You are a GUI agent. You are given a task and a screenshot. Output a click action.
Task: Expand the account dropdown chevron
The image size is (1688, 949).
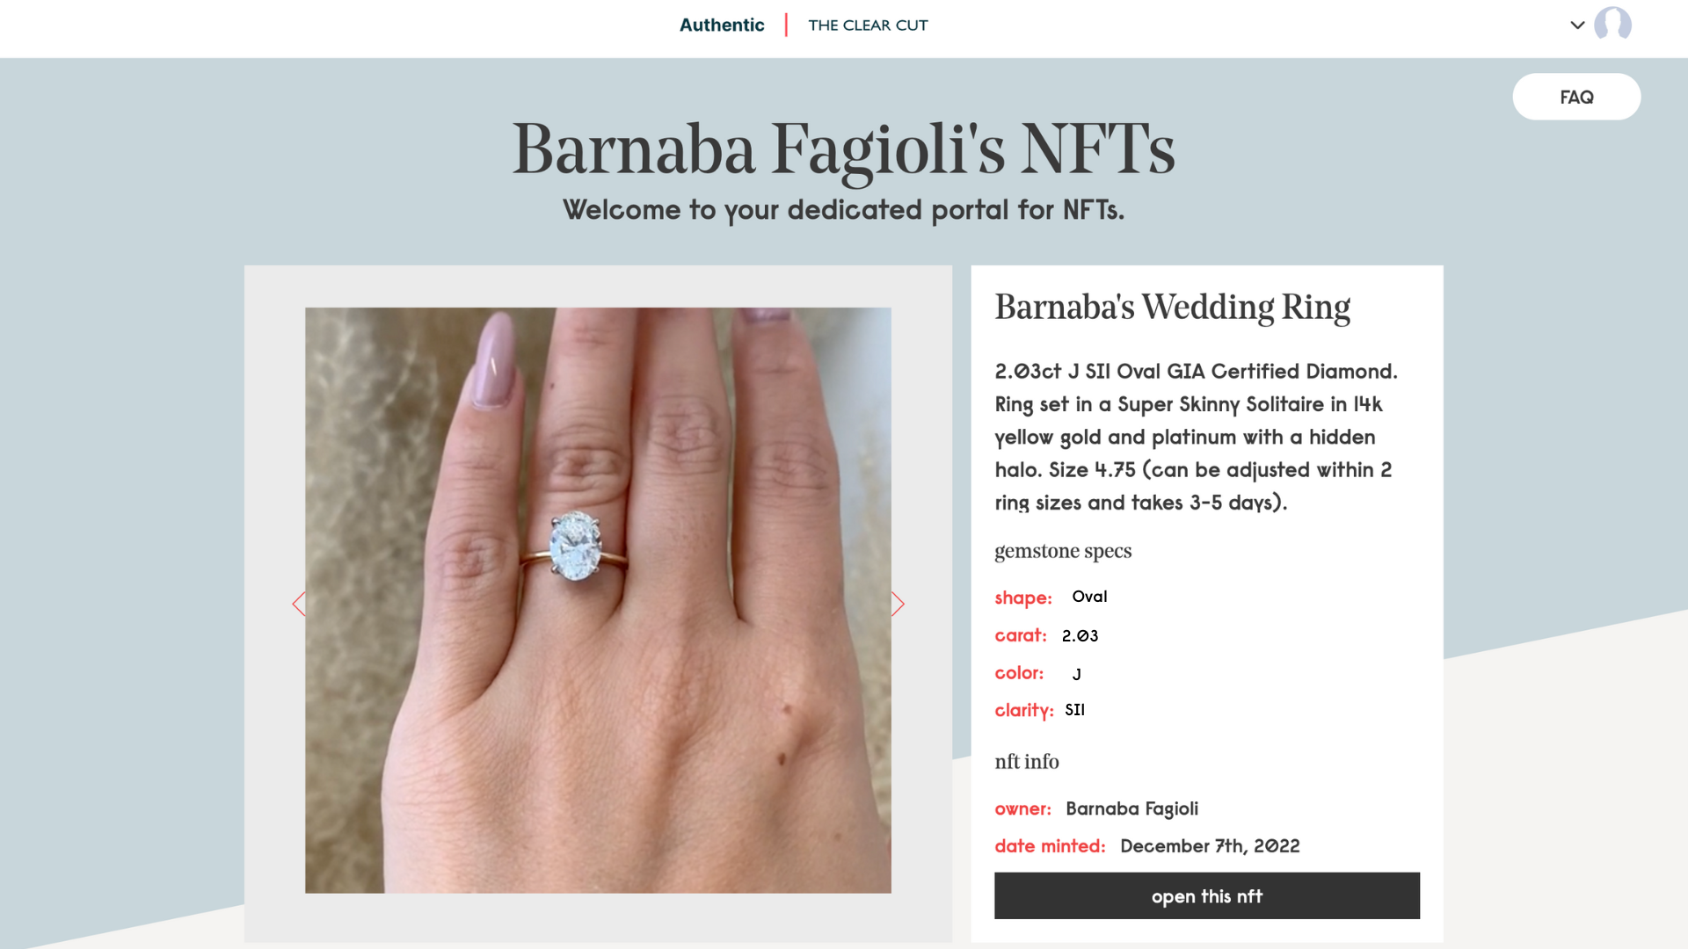(1577, 25)
